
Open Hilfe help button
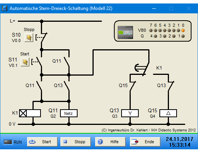[110, 142]
